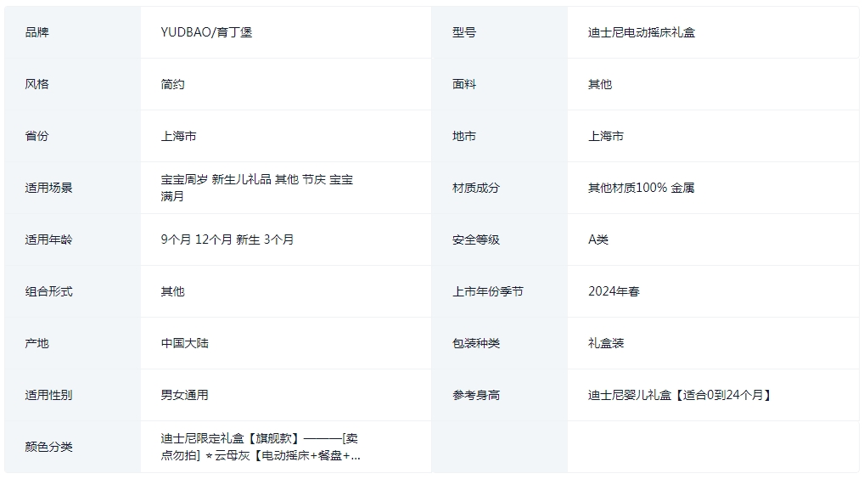
Task: Click the 品牌 label cell
Action: pyautogui.click(x=72, y=32)
